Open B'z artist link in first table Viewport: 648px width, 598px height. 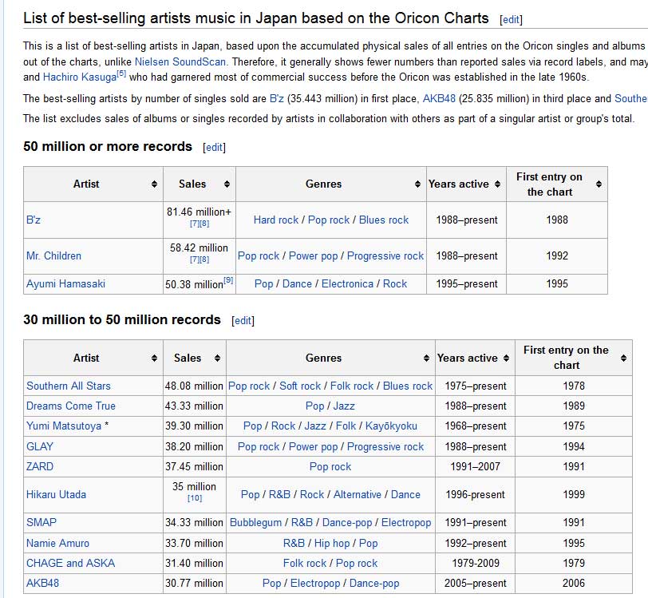tap(34, 220)
